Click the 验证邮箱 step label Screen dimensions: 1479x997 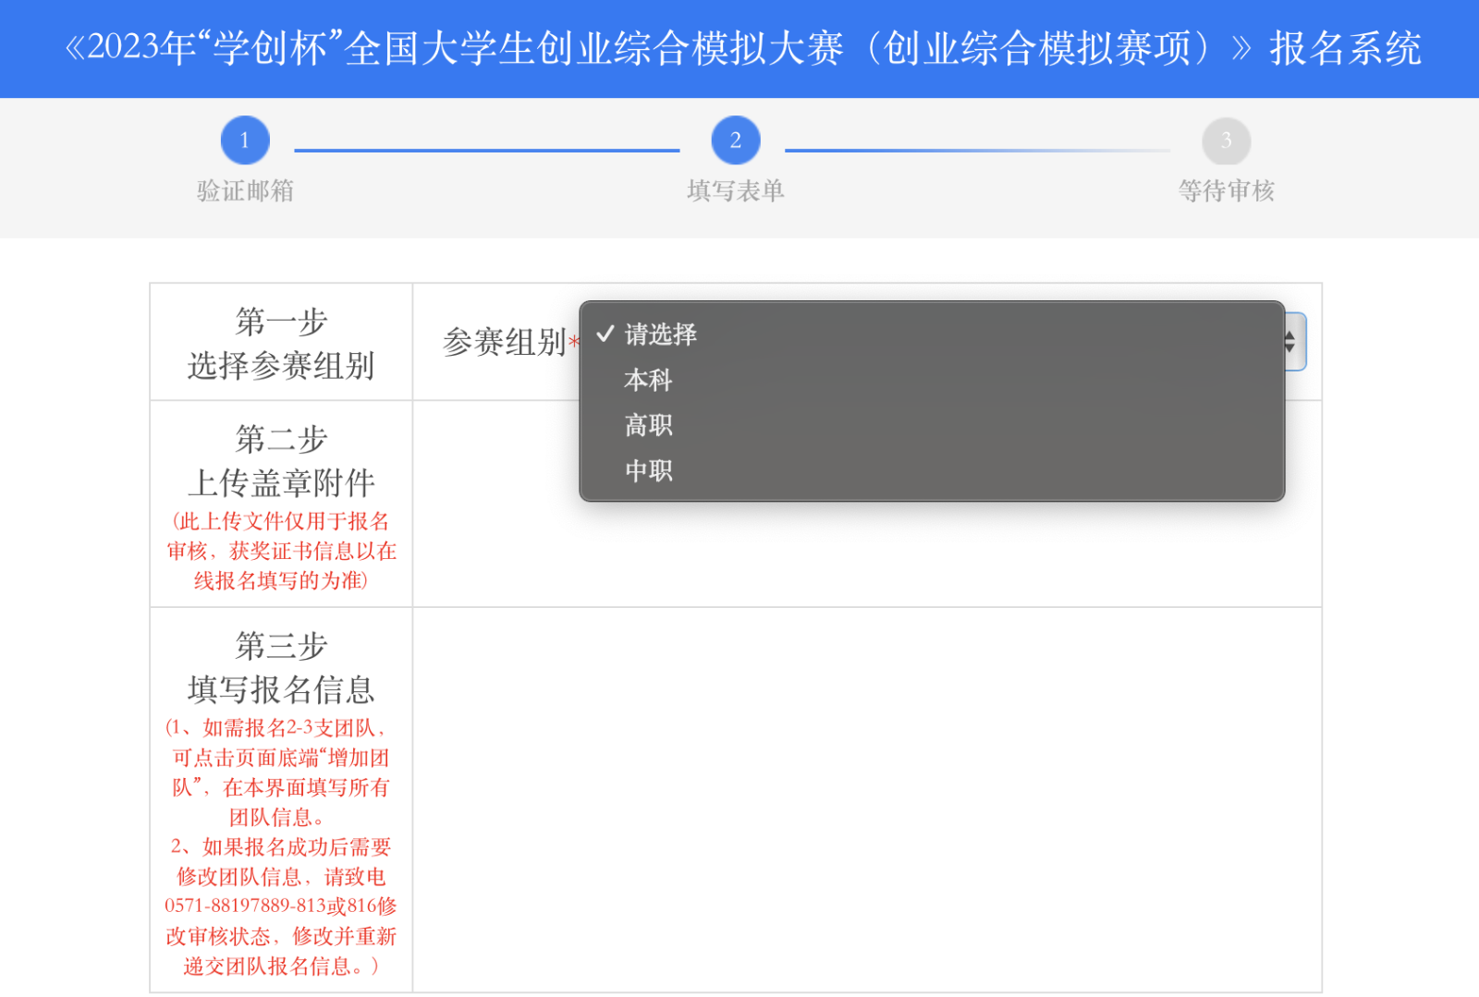coord(245,190)
